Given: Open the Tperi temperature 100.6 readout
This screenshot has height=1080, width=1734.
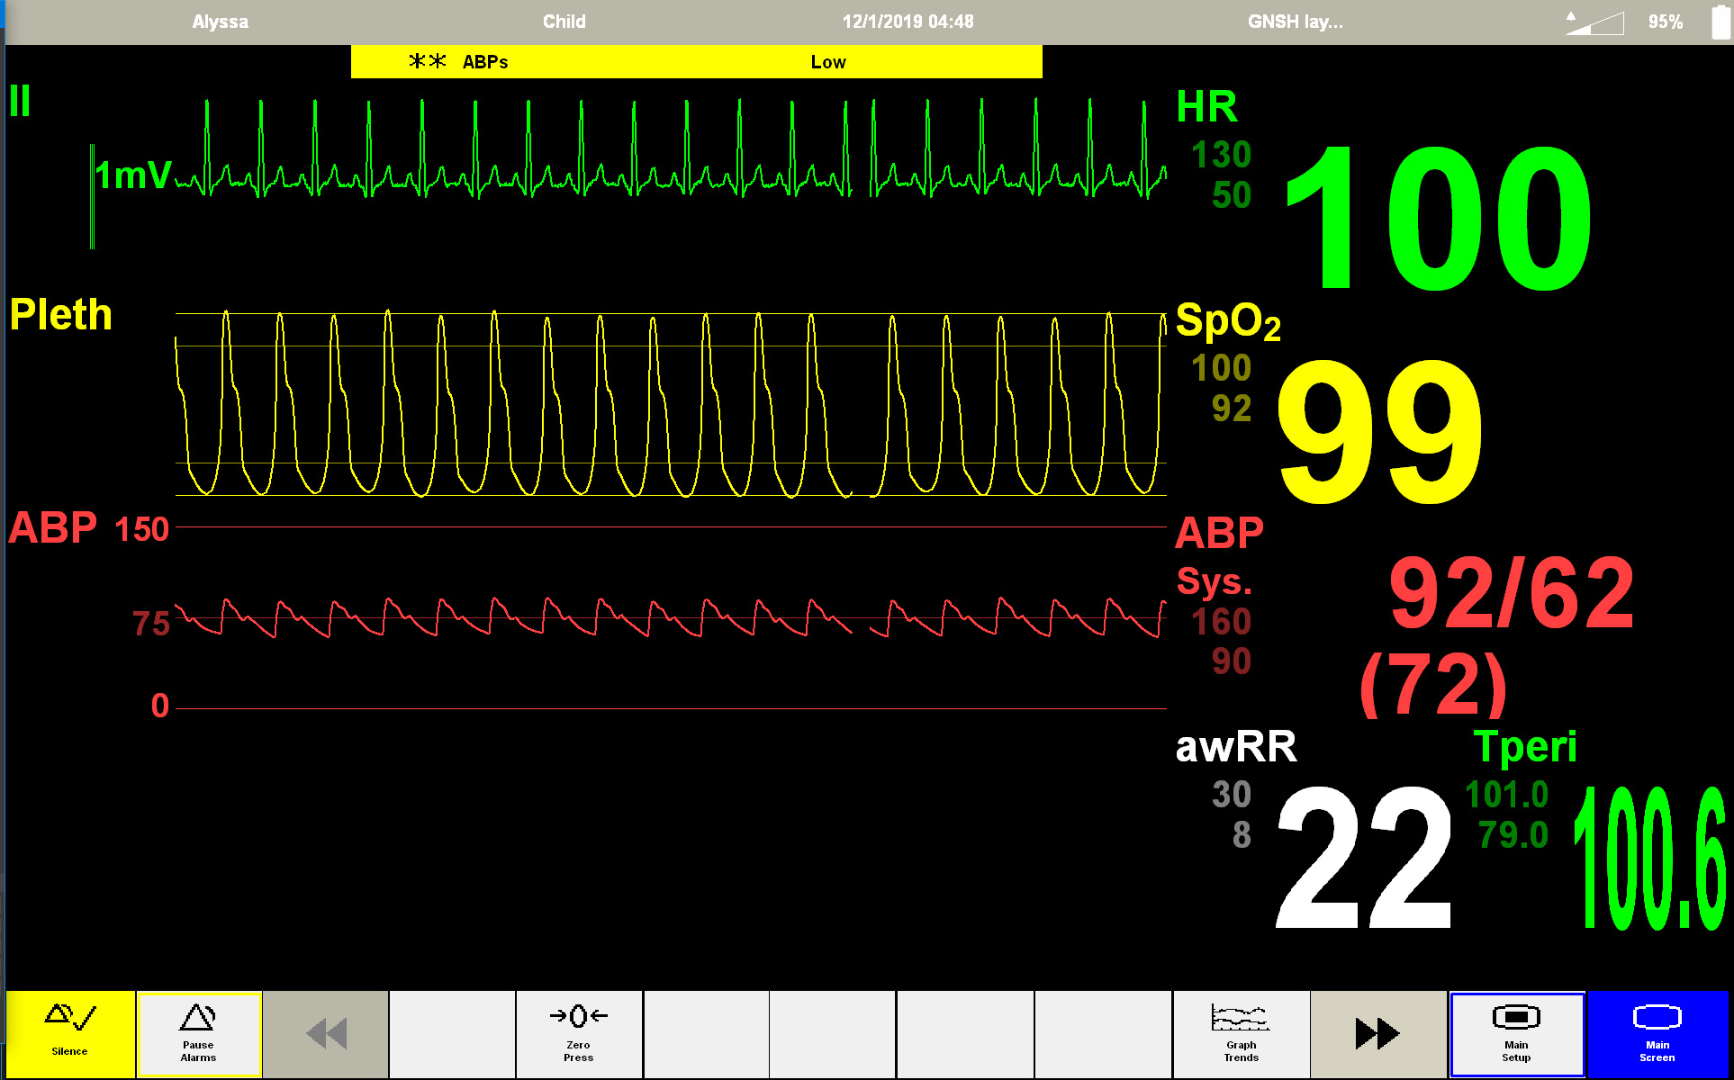Looking at the screenshot, I should point(1649,857).
